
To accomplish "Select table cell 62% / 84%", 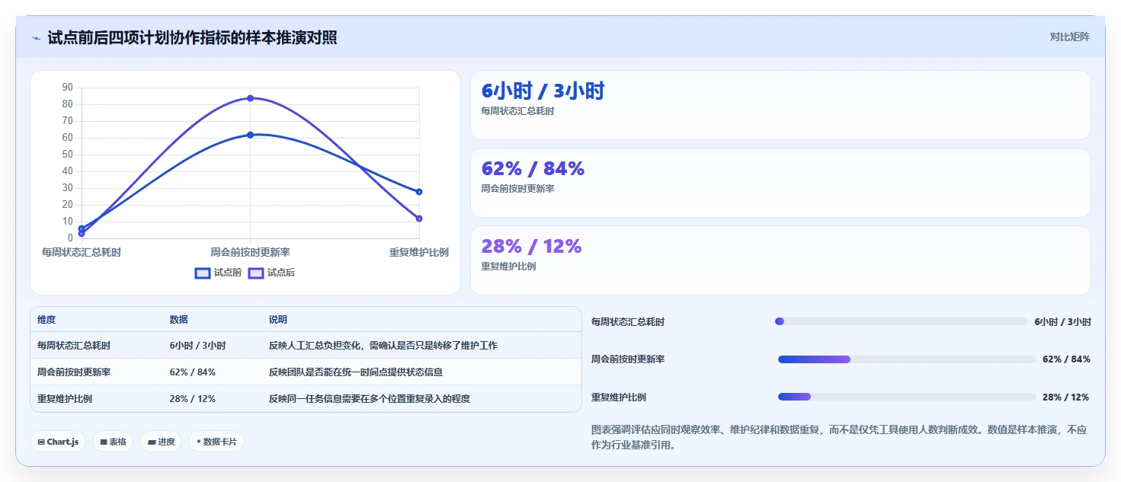I will (x=192, y=372).
